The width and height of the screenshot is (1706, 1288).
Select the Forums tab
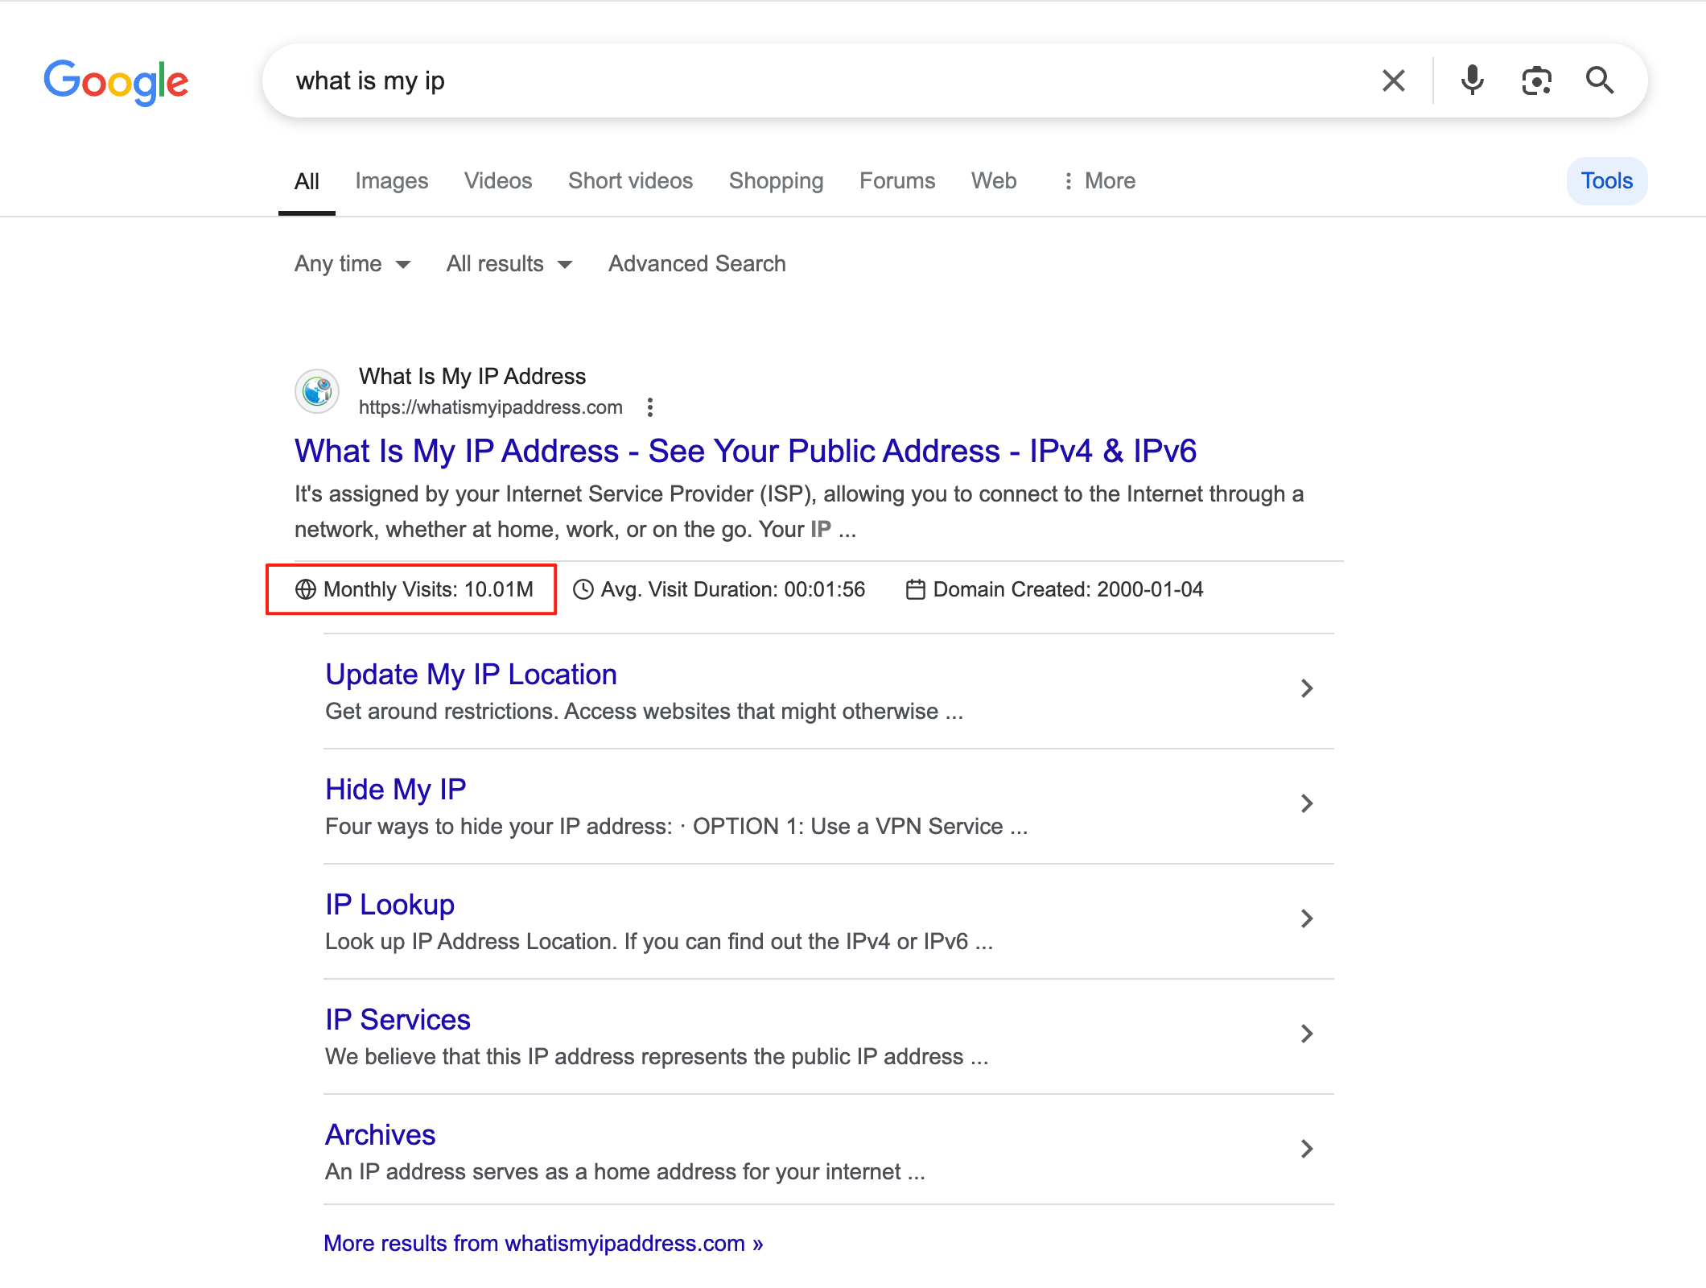point(897,180)
